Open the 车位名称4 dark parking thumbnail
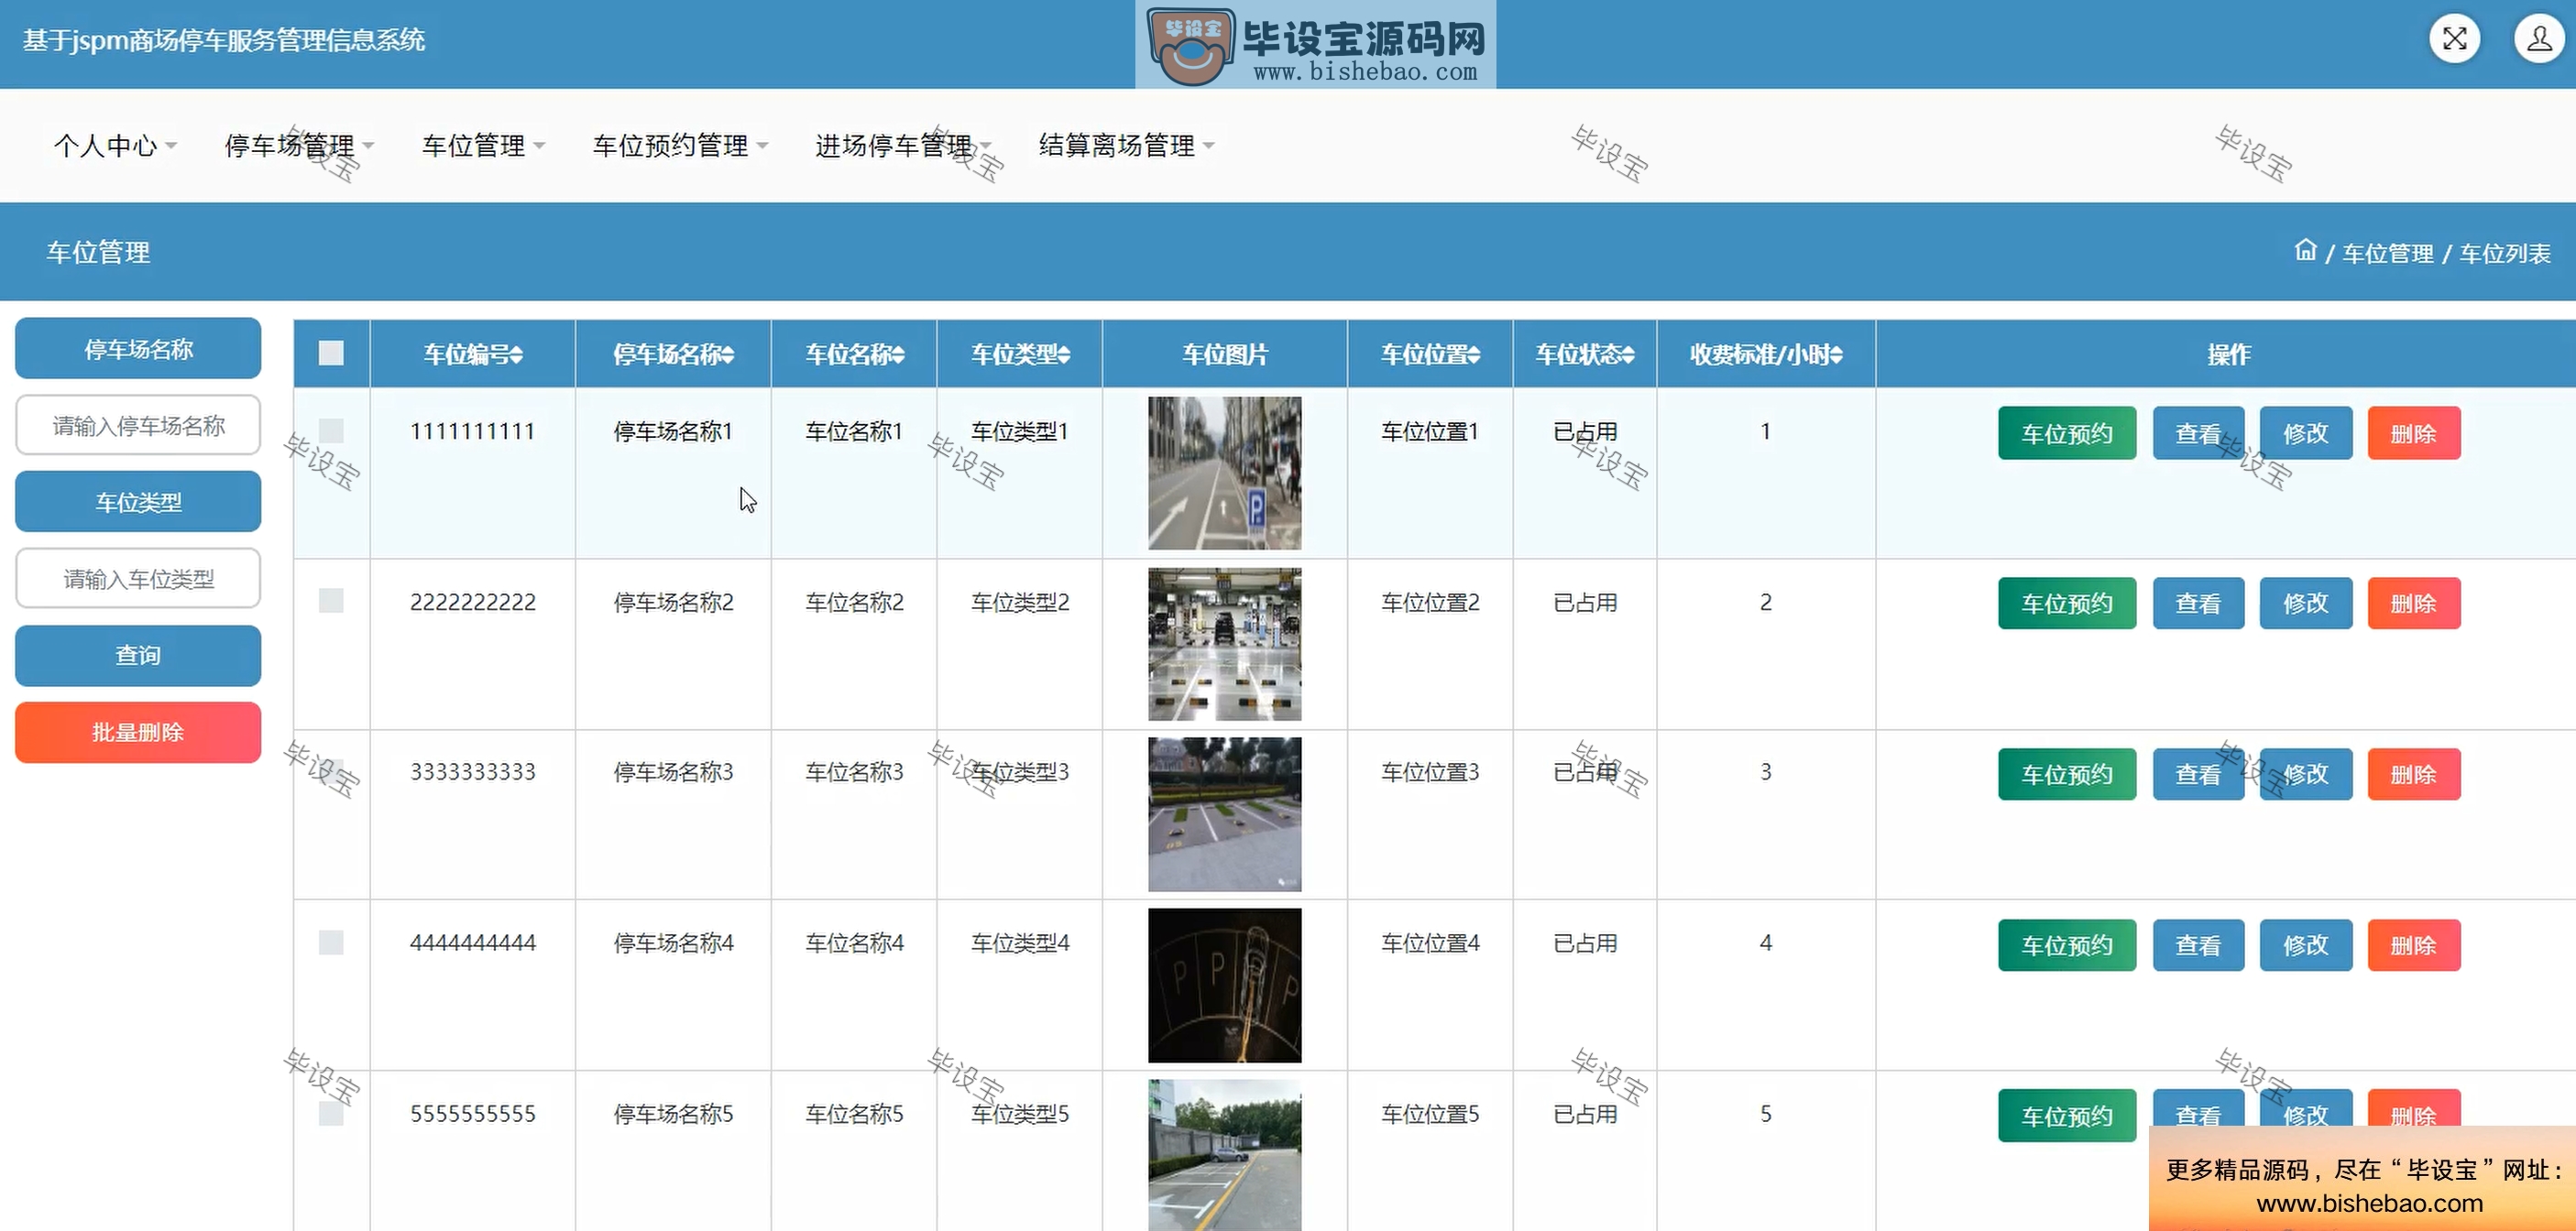The height and width of the screenshot is (1231, 2576). (1225, 986)
